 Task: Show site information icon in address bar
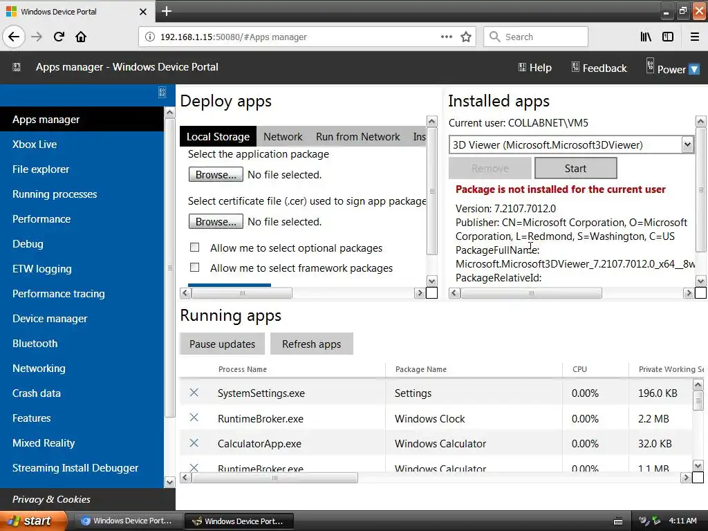coord(149,37)
